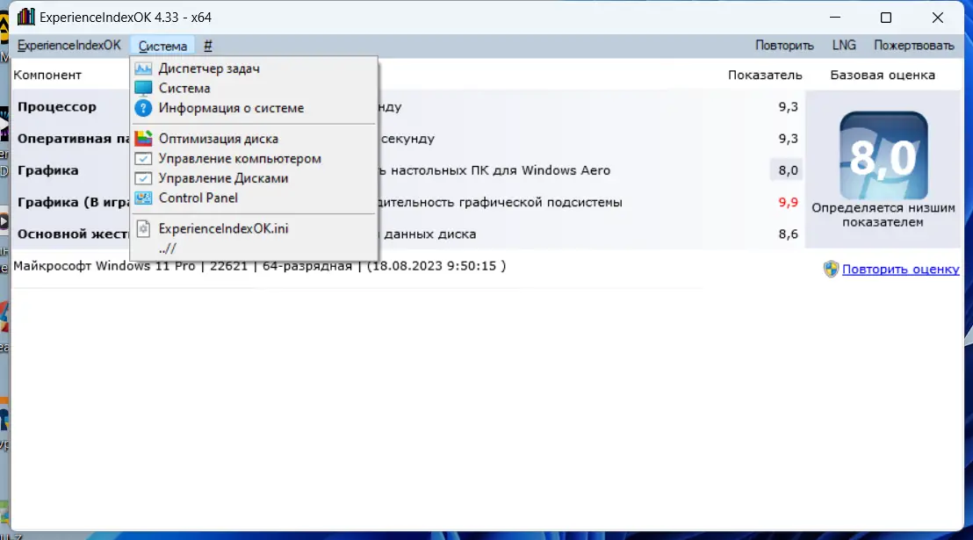This screenshot has width=973, height=540.
Task: Click the disk optimization icon beside Оптимизация диска
Action: tap(143, 139)
